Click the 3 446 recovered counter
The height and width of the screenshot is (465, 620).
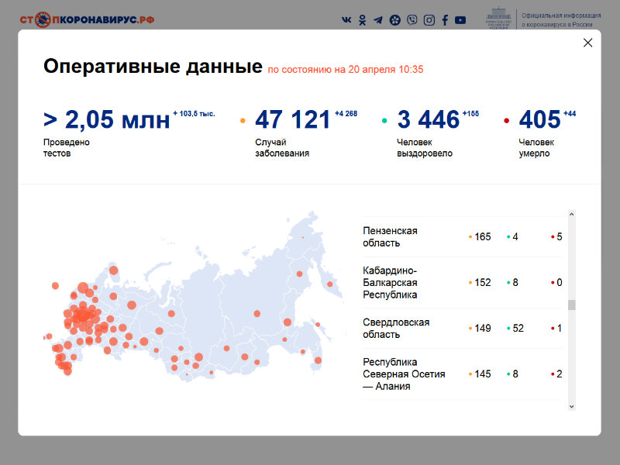[x=427, y=119]
